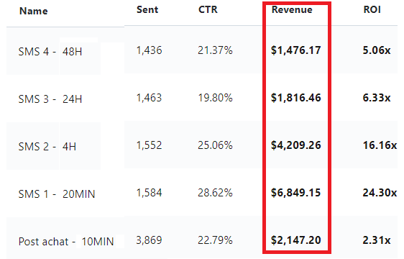Image resolution: width=404 pixels, height=259 pixels.
Task: Click the sent value 3,869
Action: (x=150, y=240)
